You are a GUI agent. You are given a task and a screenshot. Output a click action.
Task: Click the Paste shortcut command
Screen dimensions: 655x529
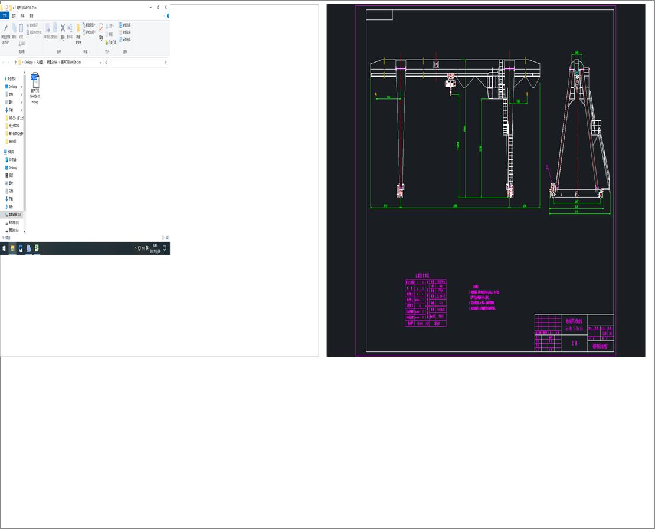pyautogui.click(x=34, y=32)
